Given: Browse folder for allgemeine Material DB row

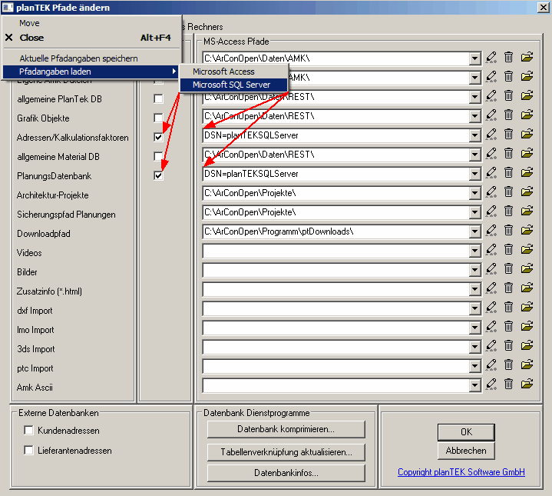Looking at the screenshot, I should pos(527,154).
